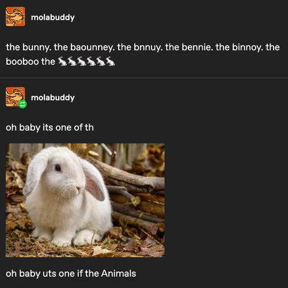Select the second rabbit emoji
Screen dimensions: 288x288
pyautogui.click(x=72, y=61)
